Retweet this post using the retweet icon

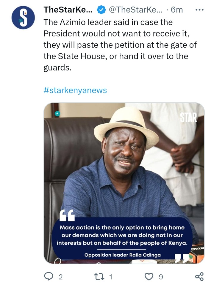[99, 276]
